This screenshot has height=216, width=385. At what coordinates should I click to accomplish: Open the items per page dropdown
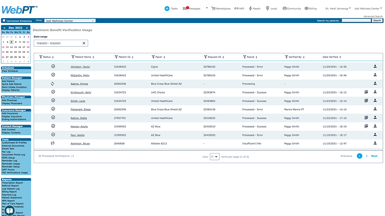click(x=215, y=156)
